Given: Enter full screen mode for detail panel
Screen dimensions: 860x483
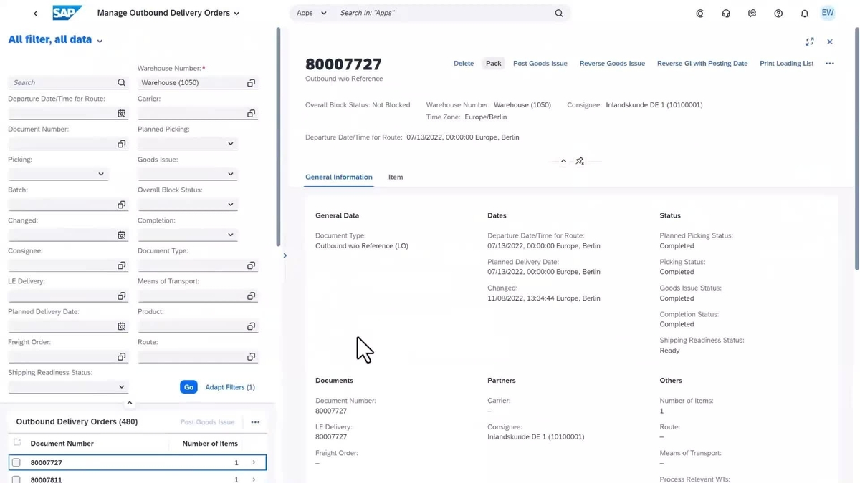Looking at the screenshot, I should click(x=809, y=42).
